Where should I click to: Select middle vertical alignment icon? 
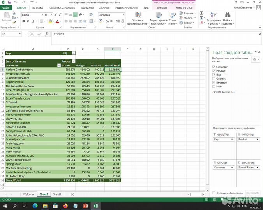[71, 15]
